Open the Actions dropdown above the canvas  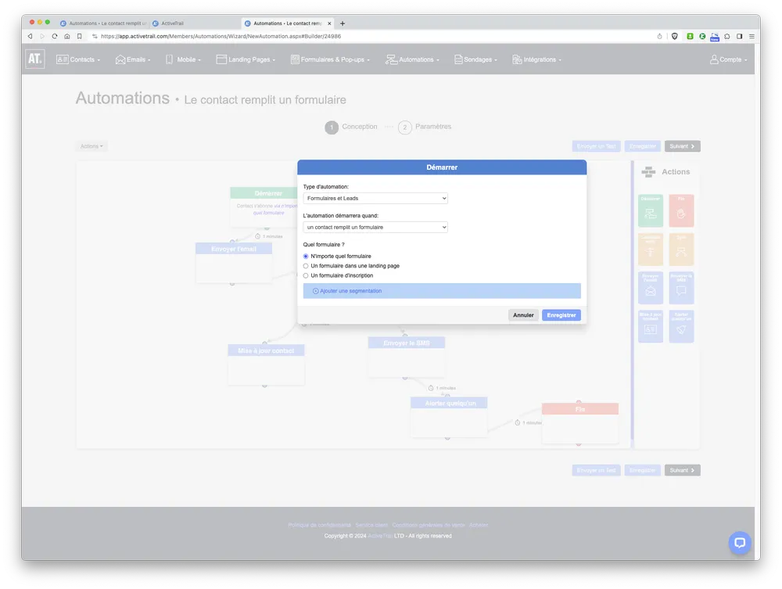click(91, 145)
